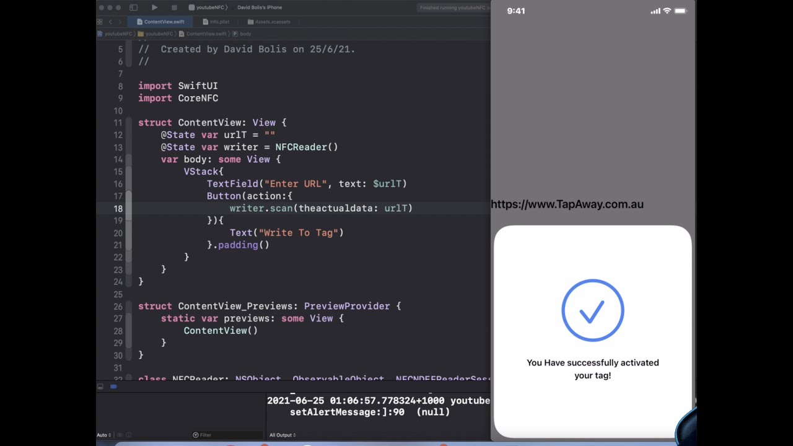Click the 'class NFCReader' declaration line
This screenshot has width=793, height=446.
(x=314, y=378)
